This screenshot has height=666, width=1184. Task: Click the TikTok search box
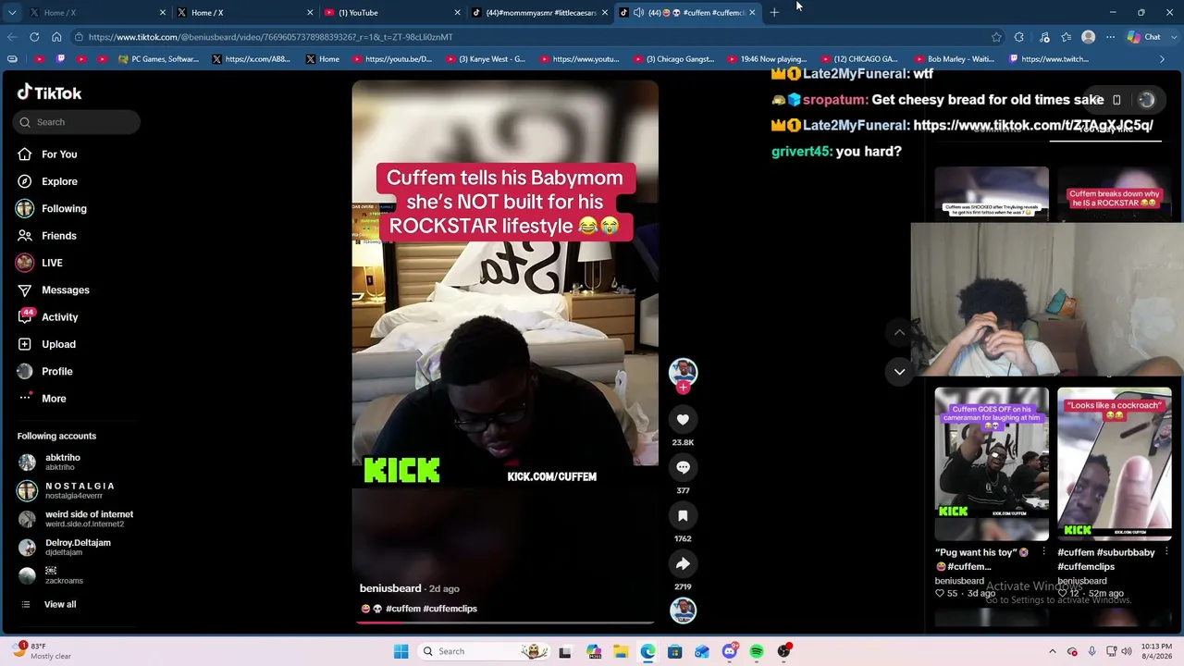tap(78, 122)
